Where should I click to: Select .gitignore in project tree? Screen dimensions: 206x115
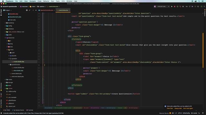[x=11, y=103]
